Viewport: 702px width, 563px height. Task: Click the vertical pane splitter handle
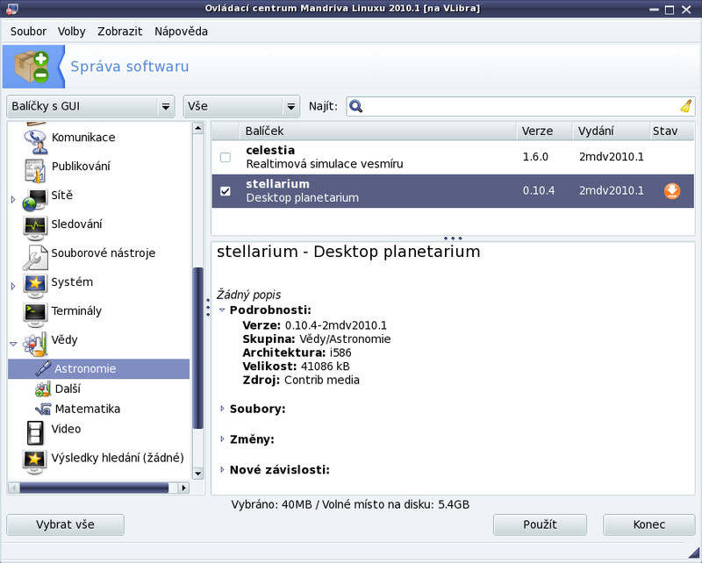tap(208, 308)
